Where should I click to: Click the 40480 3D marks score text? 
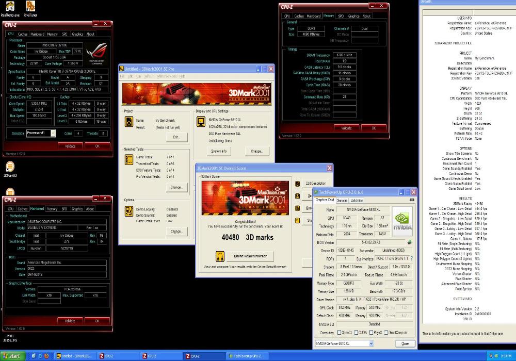[248, 237]
